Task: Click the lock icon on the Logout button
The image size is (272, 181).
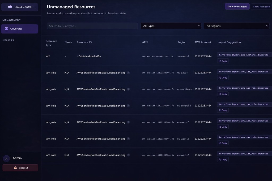Action: click(15, 168)
